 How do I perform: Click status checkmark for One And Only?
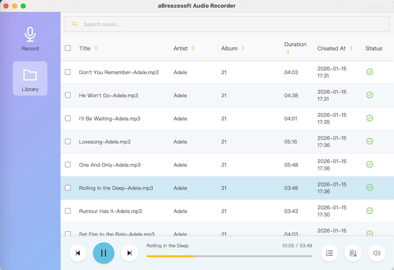point(370,164)
